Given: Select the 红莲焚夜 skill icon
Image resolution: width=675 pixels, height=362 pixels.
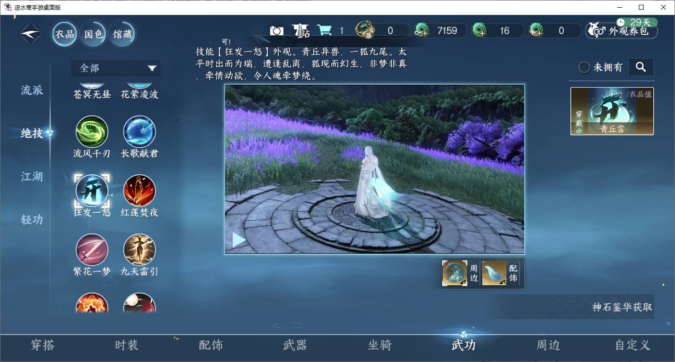Looking at the screenshot, I should tap(139, 191).
